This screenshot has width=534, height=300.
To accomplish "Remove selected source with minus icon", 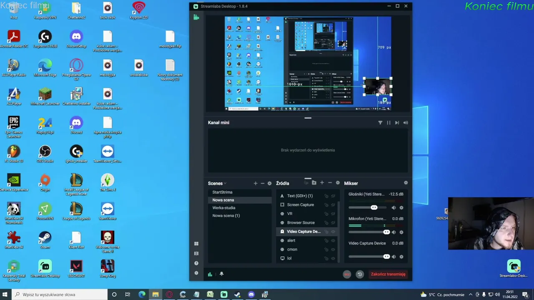I will point(330,183).
